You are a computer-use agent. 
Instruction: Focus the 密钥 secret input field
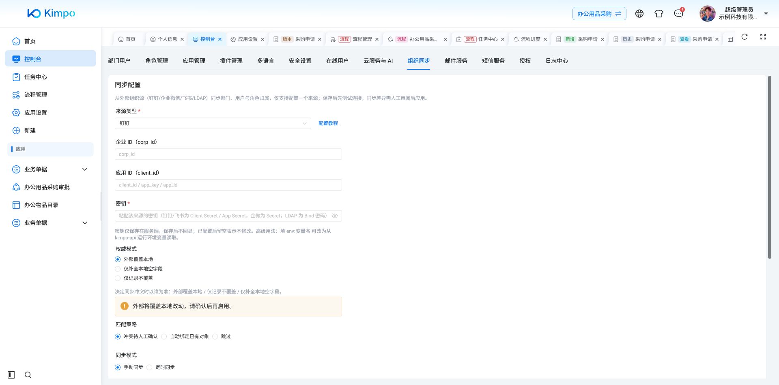point(228,216)
